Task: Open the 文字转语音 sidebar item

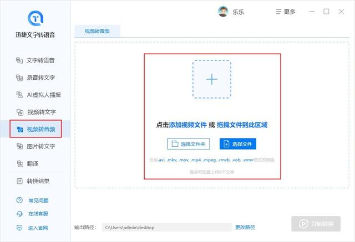Action: pyautogui.click(x=35, y=60)
